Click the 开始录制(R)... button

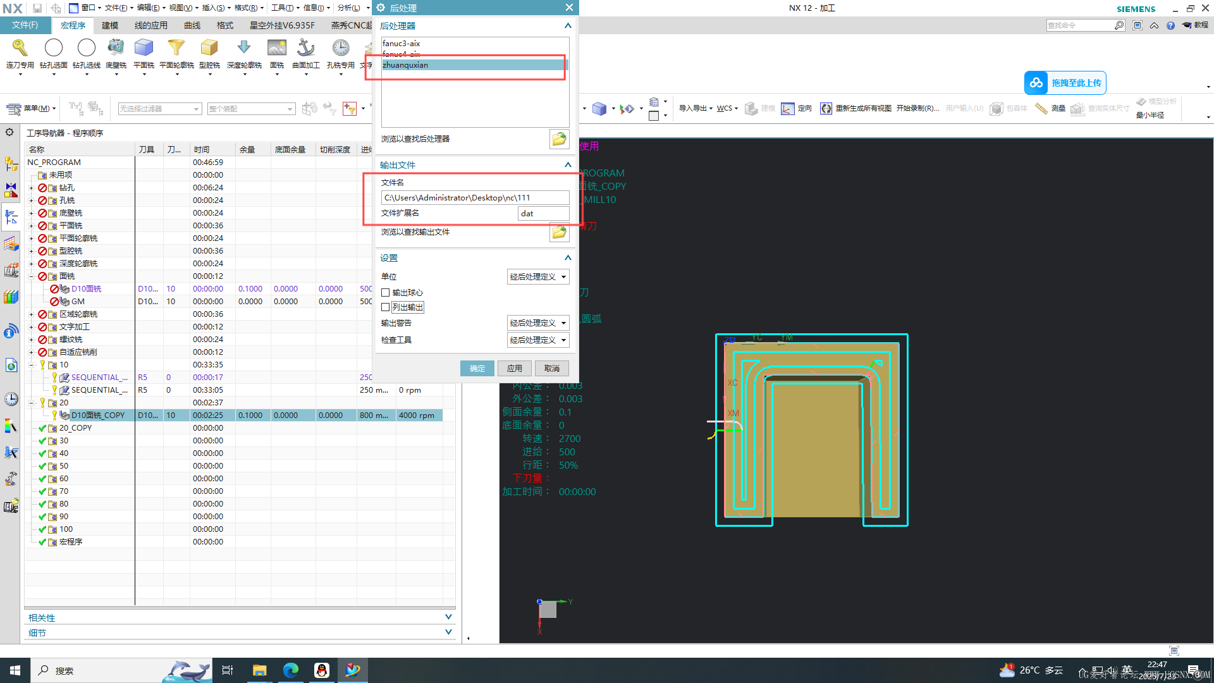pos(917,108)
